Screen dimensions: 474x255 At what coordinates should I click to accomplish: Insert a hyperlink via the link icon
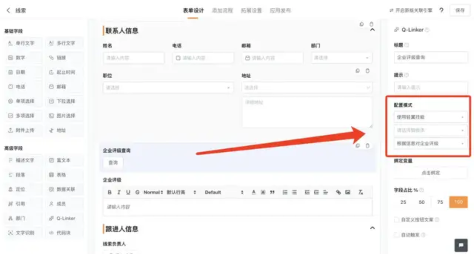[338, 192]
